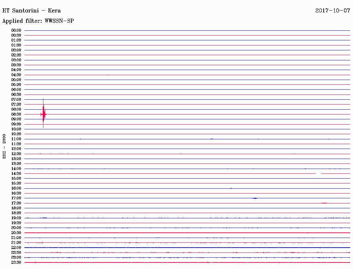Select the 09:00 time label
Image resolution: width=353 pixels, height=269 pixels.
tap(16, 119)
